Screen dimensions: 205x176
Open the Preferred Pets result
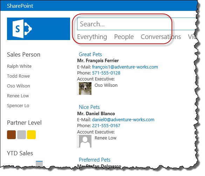click(x=95, y=160)
